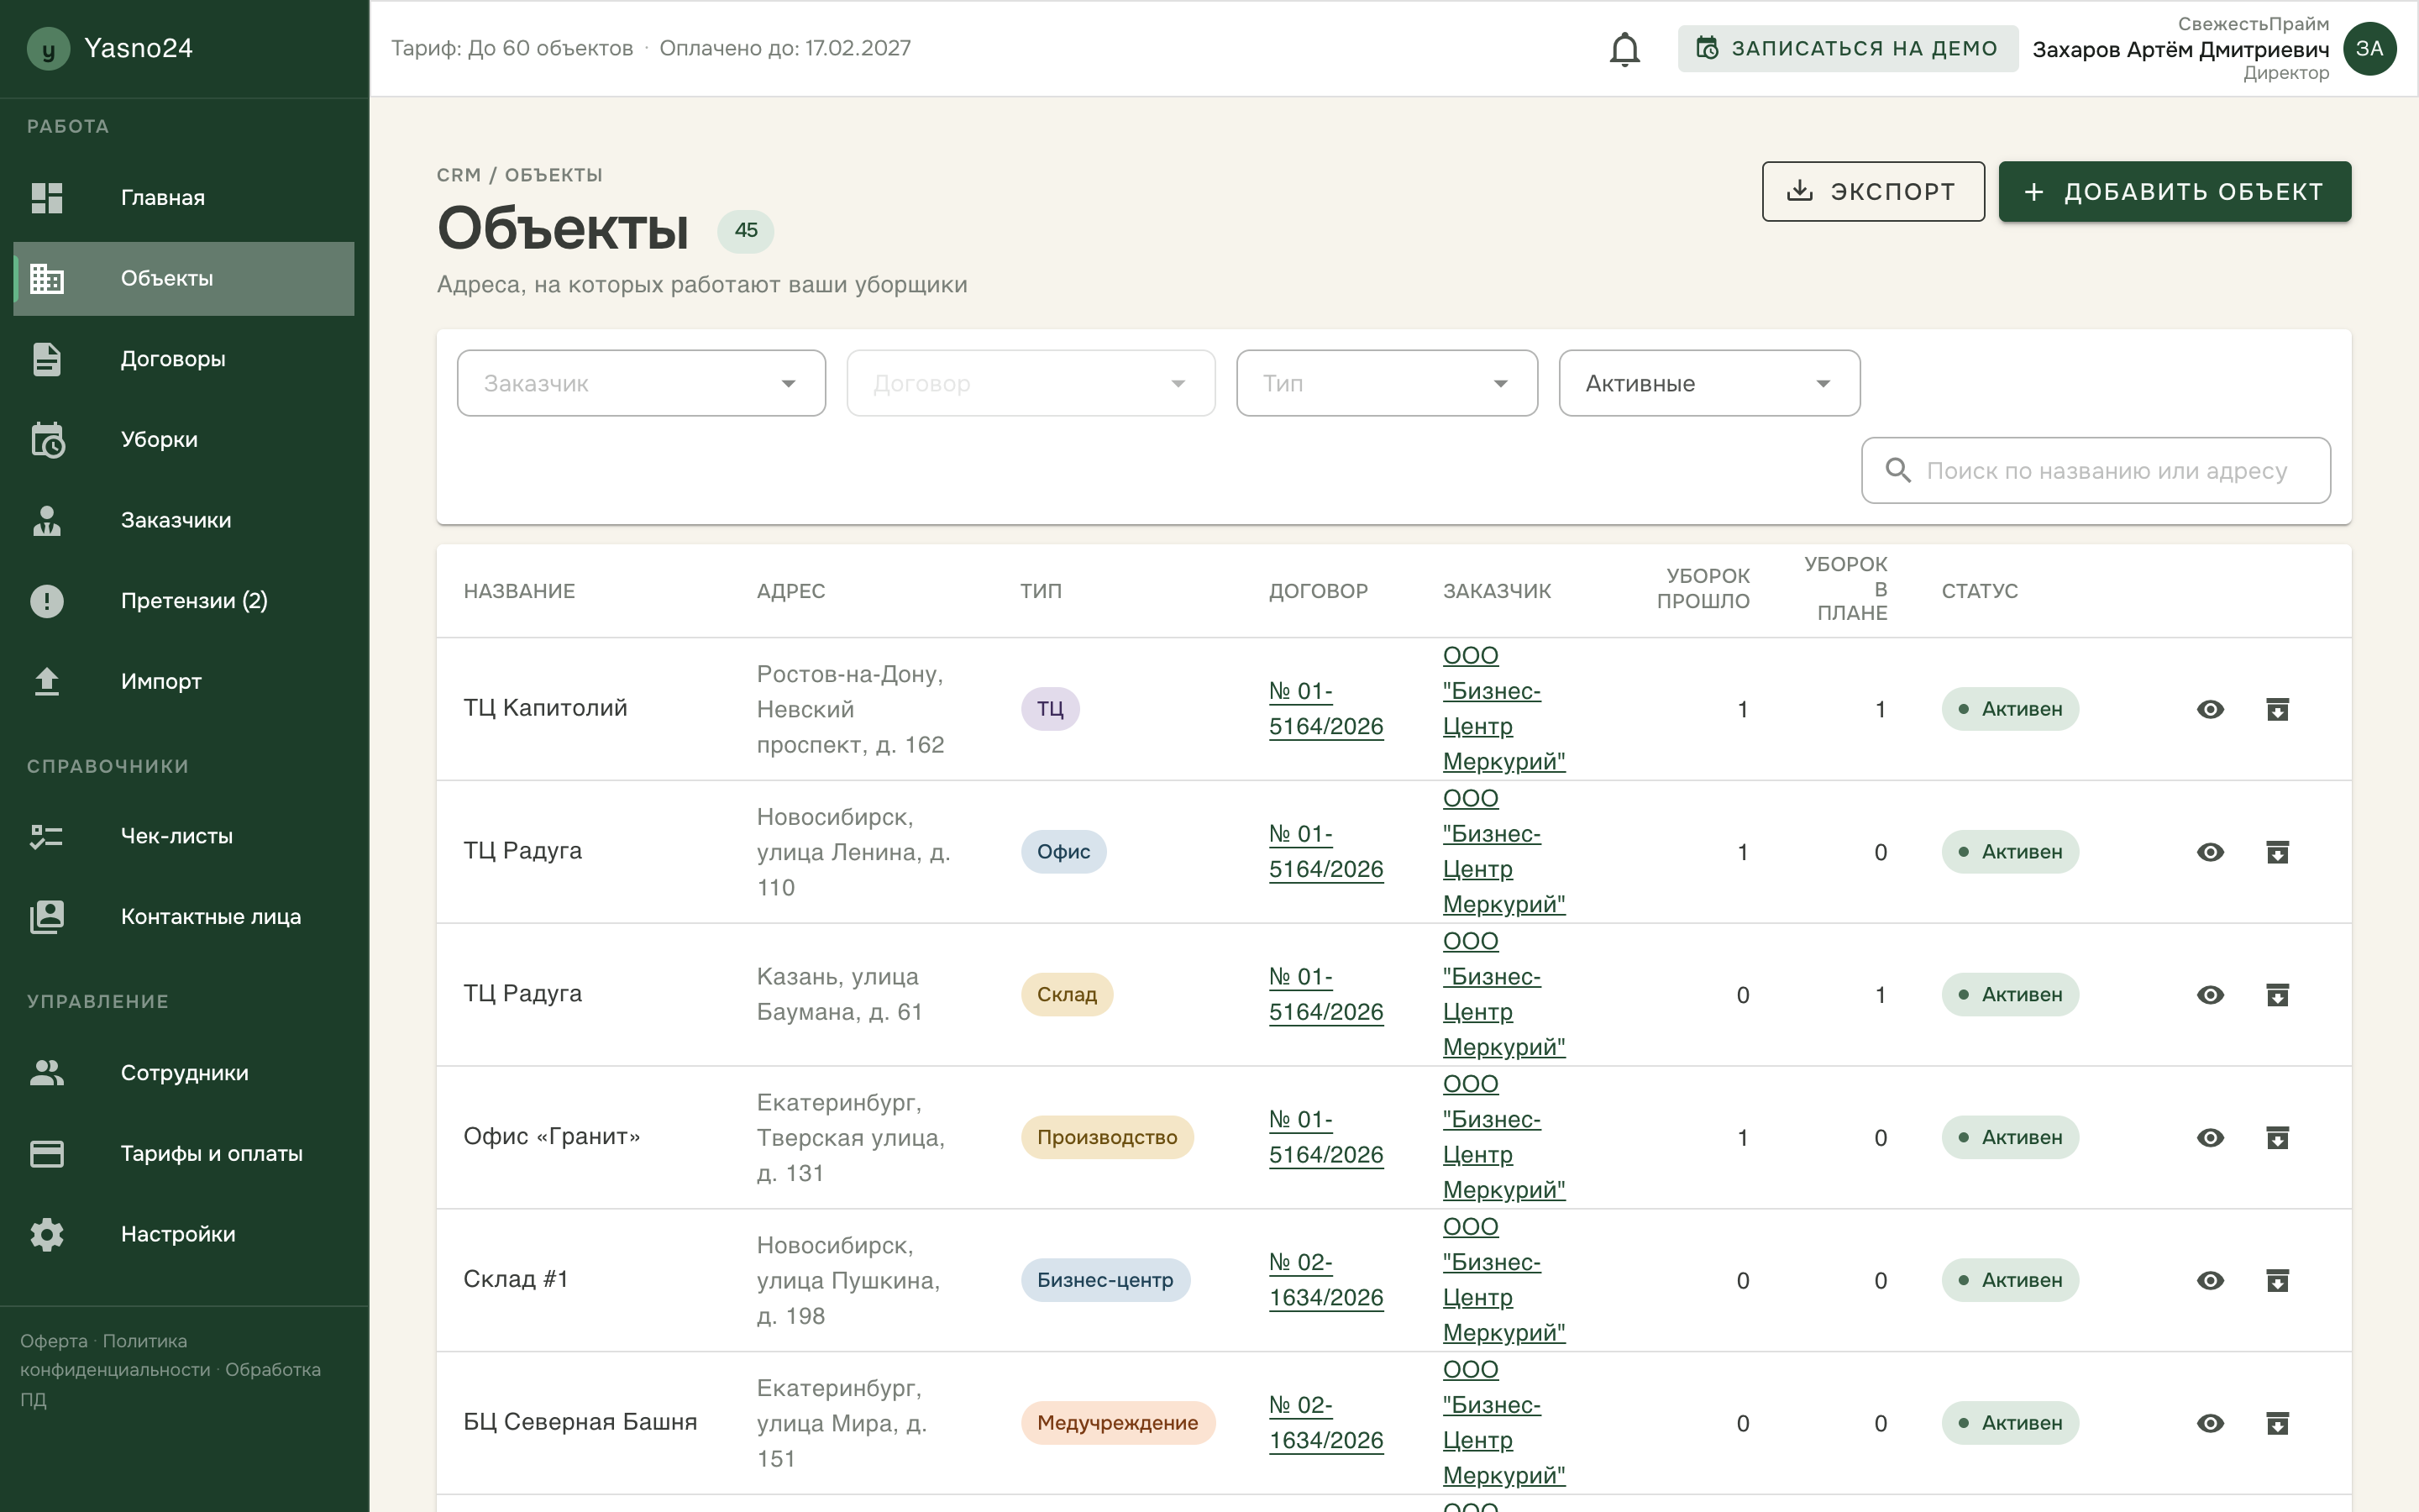This screenshot has height=1512, width=2419.
Task: Click the Yasno24 logo icon
Action: pyautogui.click(x=48, y=48)
